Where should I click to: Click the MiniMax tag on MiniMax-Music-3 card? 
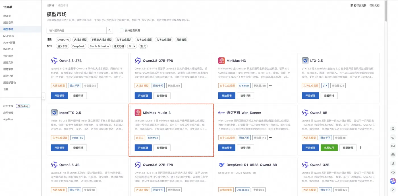coord(153,138)
